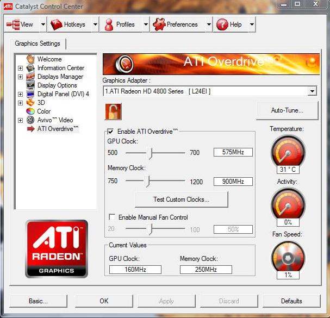
Task: Expand the 3D tree node
Action: point(20,103)
